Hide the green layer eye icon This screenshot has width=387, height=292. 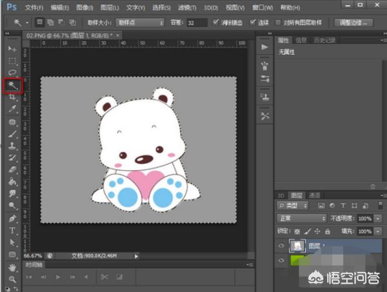pyautogui.click(x=281, y=260)
